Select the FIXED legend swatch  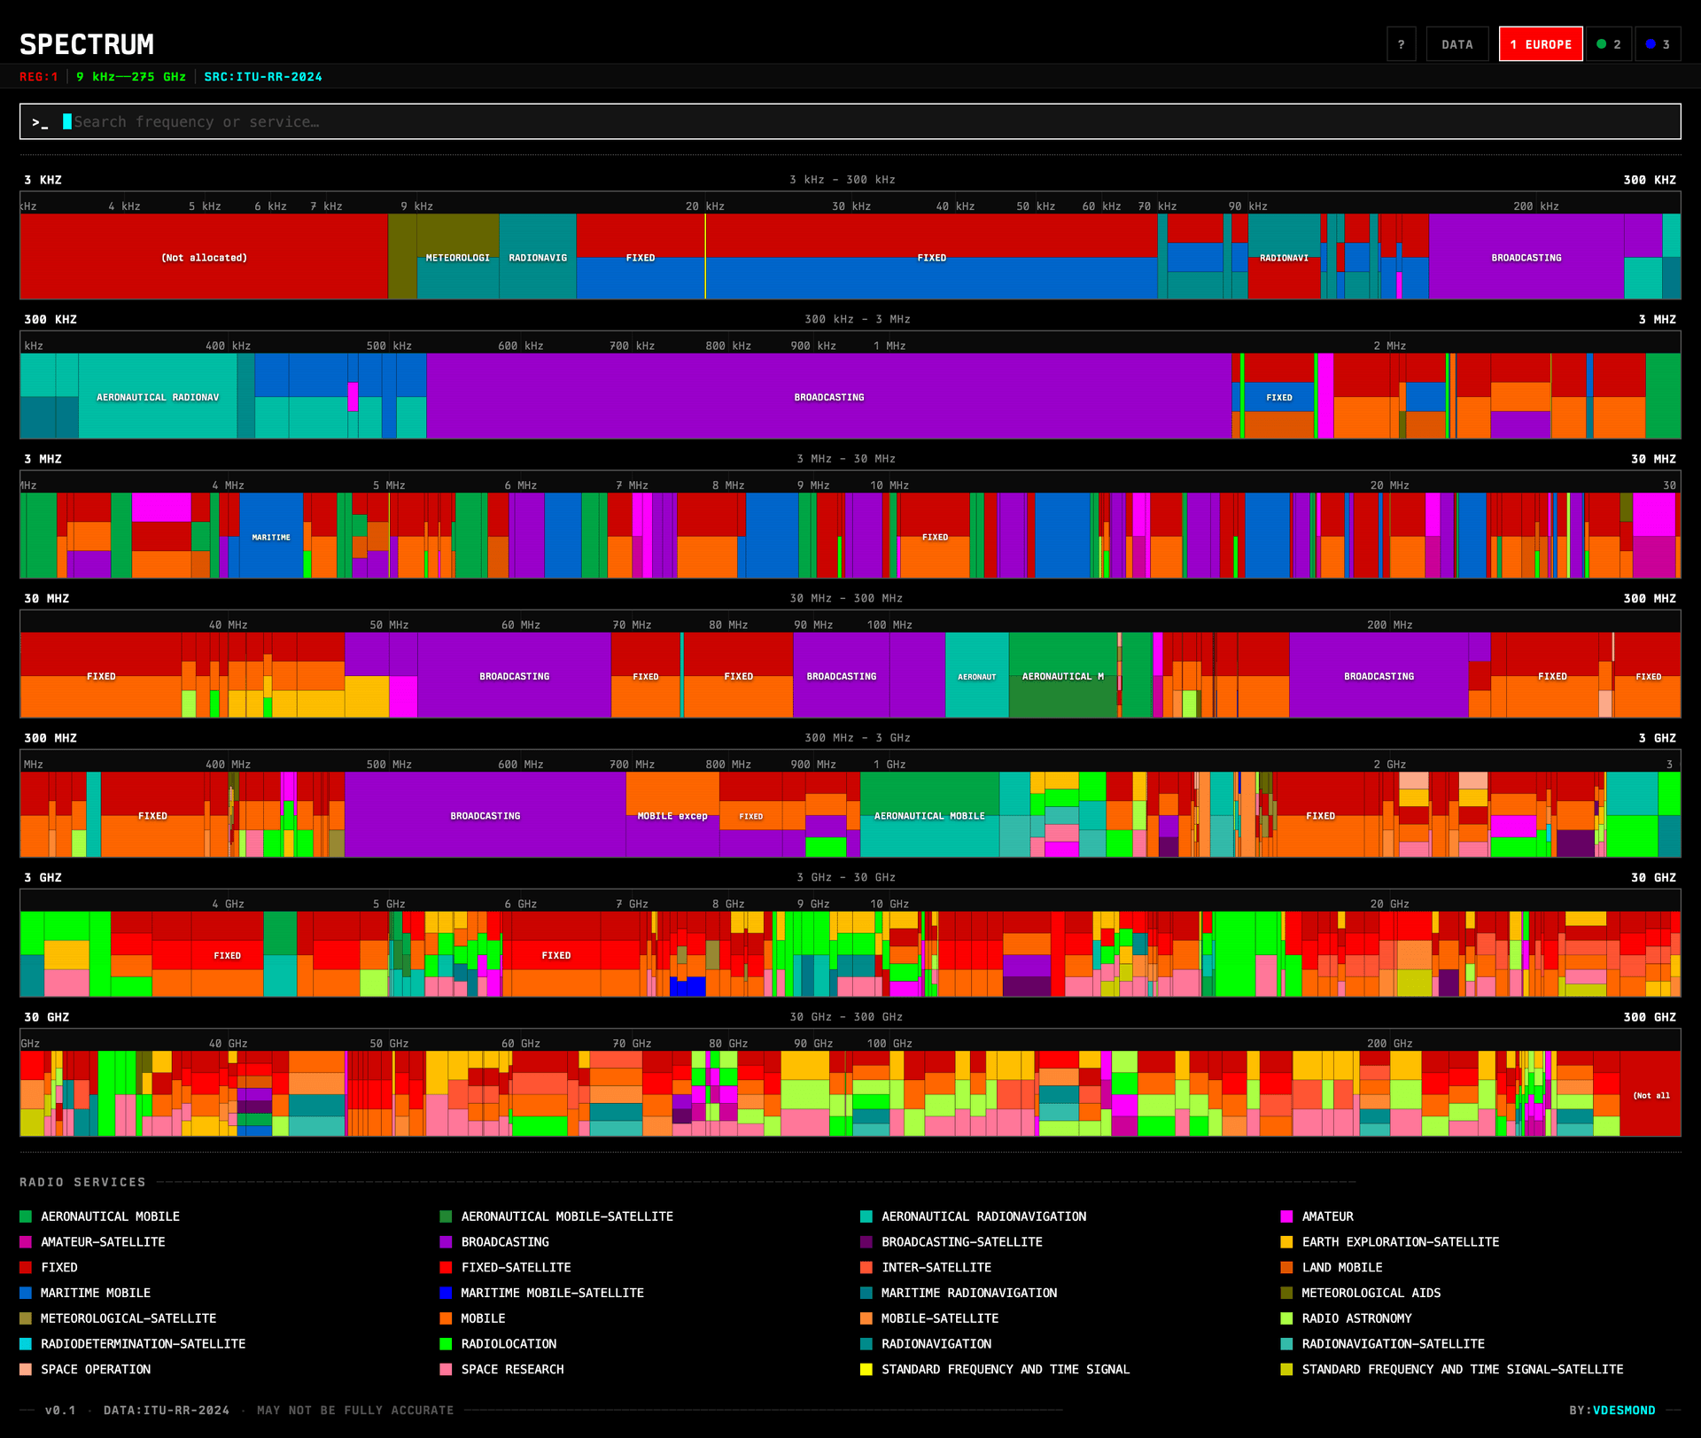coord(25,1267)
